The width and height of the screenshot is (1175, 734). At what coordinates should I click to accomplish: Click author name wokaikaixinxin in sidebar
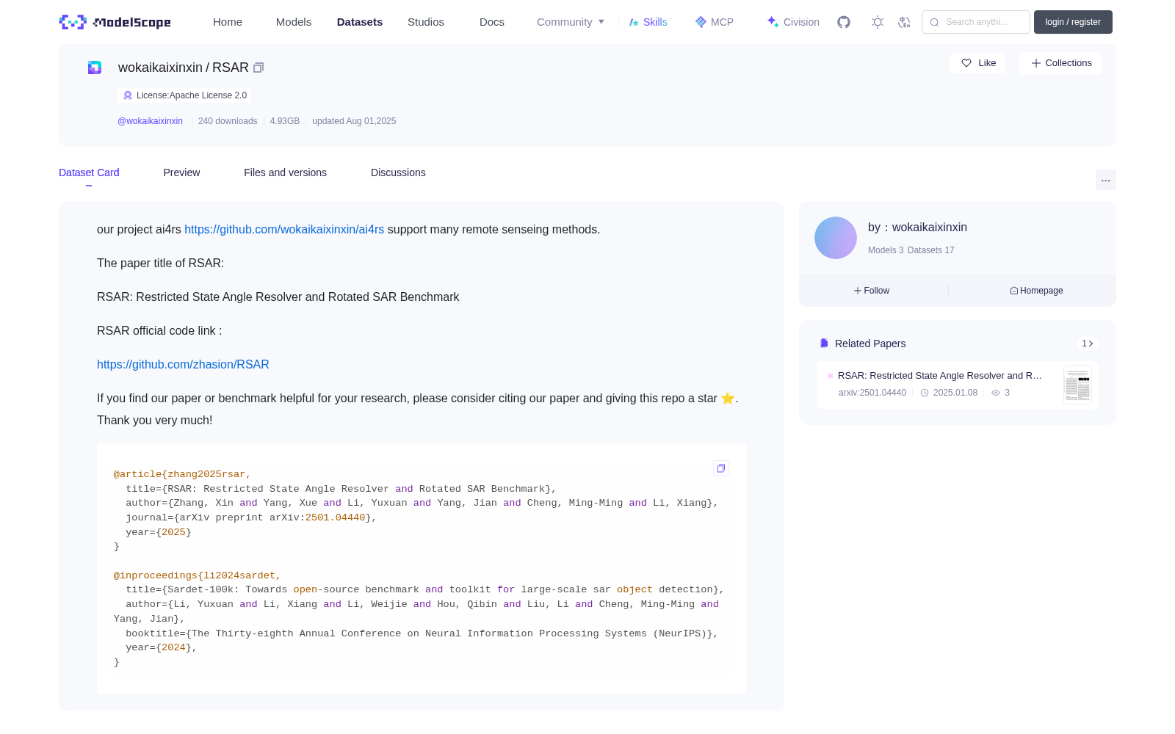coord(929,228)
